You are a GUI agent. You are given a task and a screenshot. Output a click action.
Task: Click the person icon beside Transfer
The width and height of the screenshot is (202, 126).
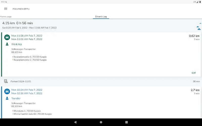coord(7,98)
